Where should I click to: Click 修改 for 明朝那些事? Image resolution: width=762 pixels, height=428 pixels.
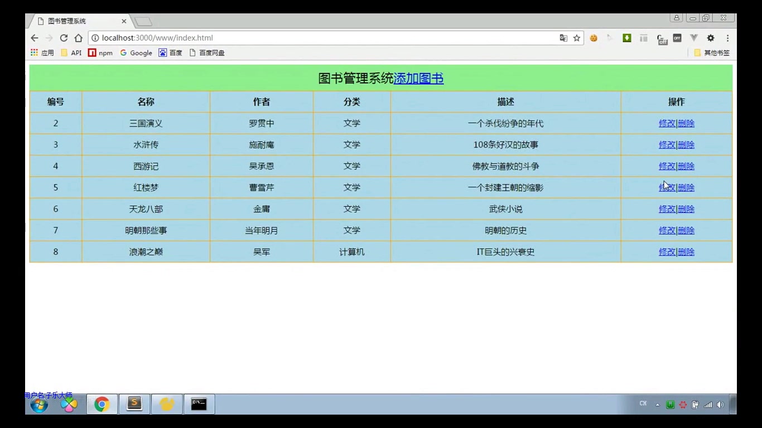(x=667, y=231)
